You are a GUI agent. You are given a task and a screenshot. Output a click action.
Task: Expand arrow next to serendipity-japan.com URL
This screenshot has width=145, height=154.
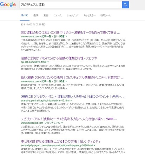94,146
